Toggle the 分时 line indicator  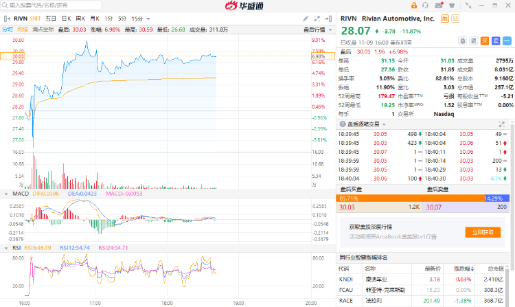(8, 30)
